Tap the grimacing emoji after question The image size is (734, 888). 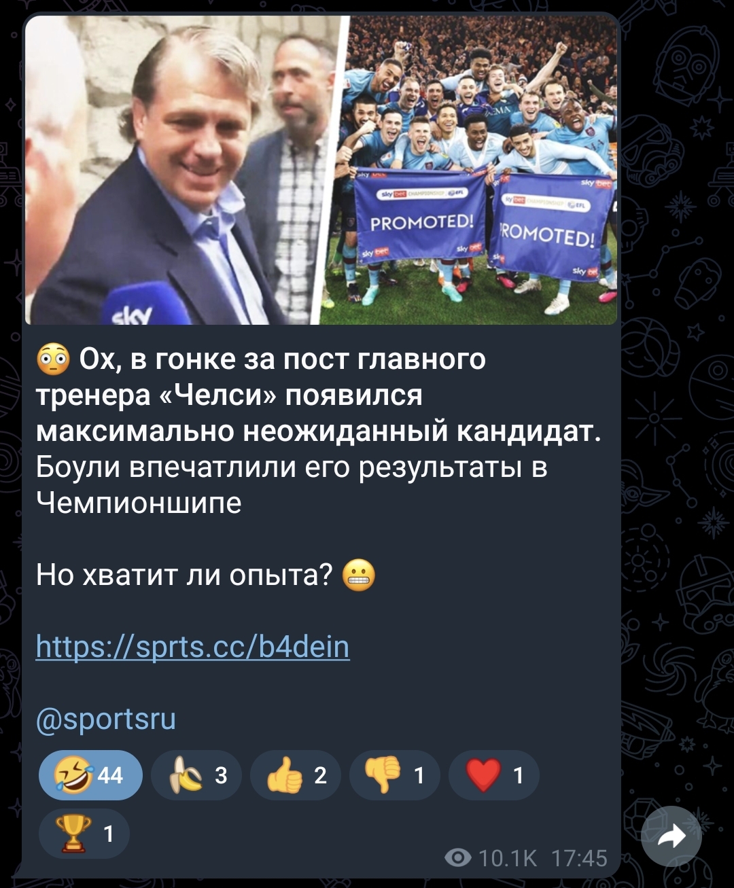359,575
